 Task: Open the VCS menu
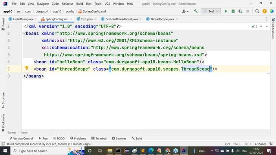(107, 3)
